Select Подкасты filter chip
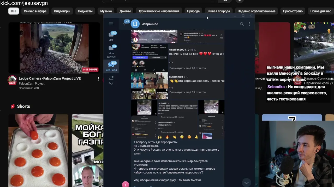The height and width of the screenshot is (187, 334). pyautogui.click(x=85, y=11)
